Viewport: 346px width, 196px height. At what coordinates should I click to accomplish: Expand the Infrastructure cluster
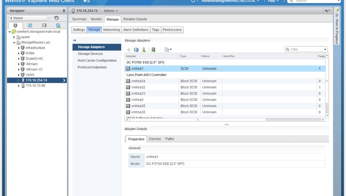click(x=19, y=48)
